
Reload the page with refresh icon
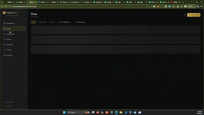point(6,6)
